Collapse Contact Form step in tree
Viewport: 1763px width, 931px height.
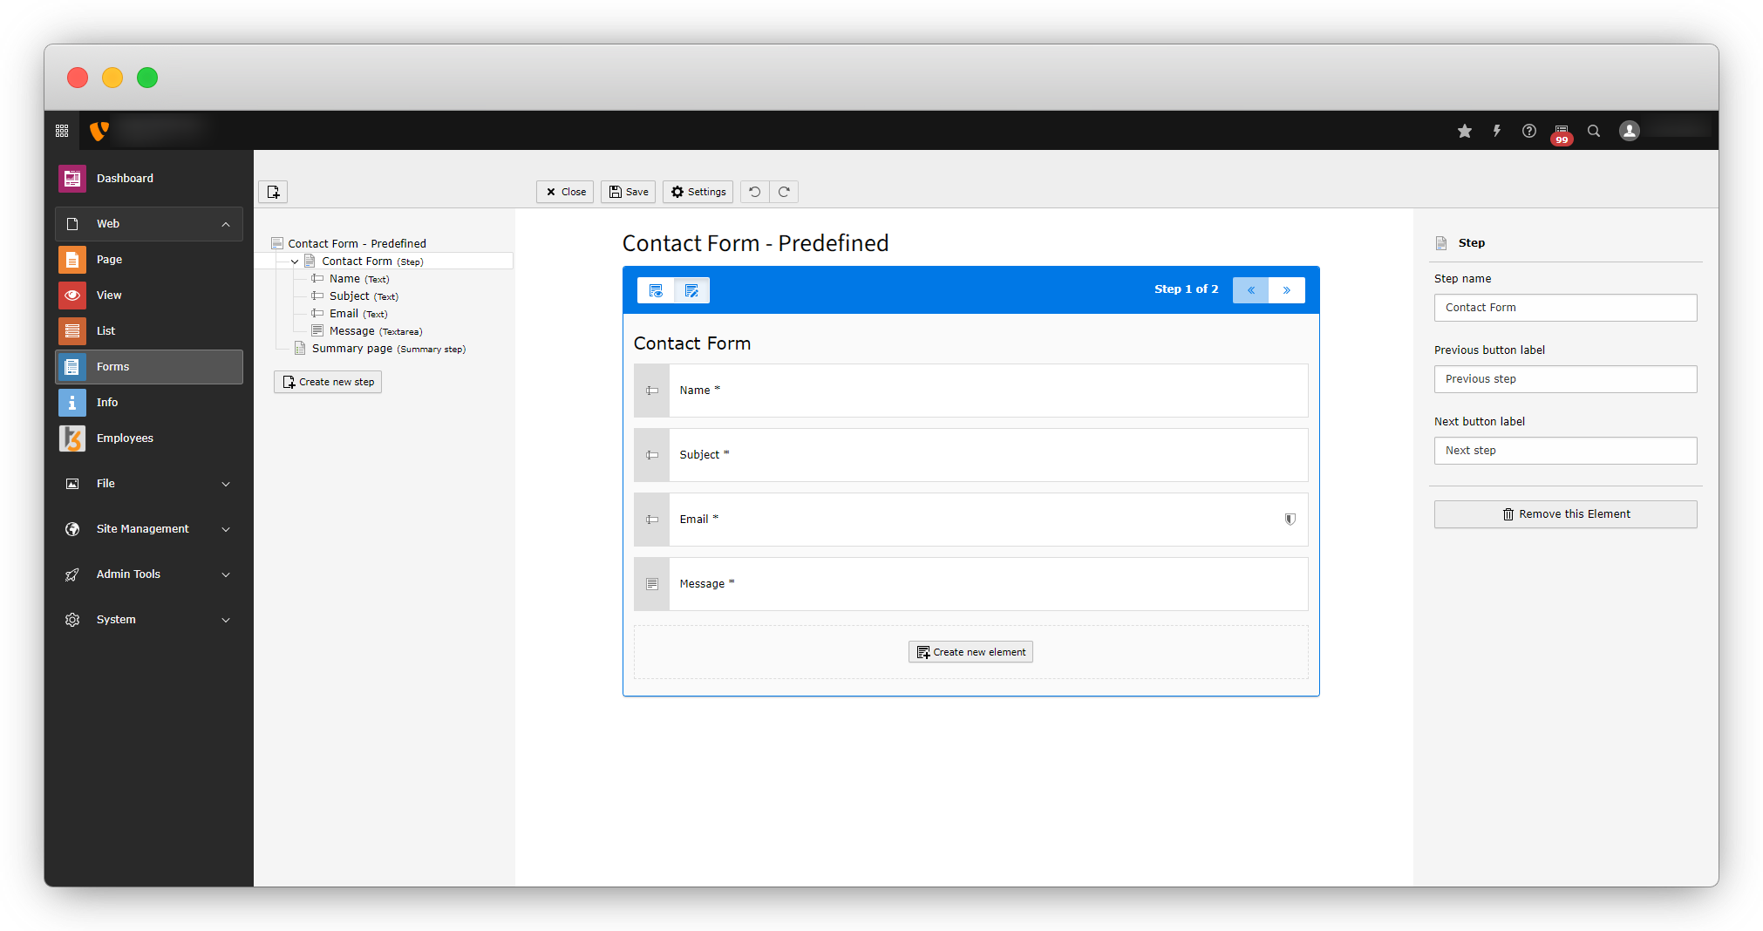coord(295,262)
